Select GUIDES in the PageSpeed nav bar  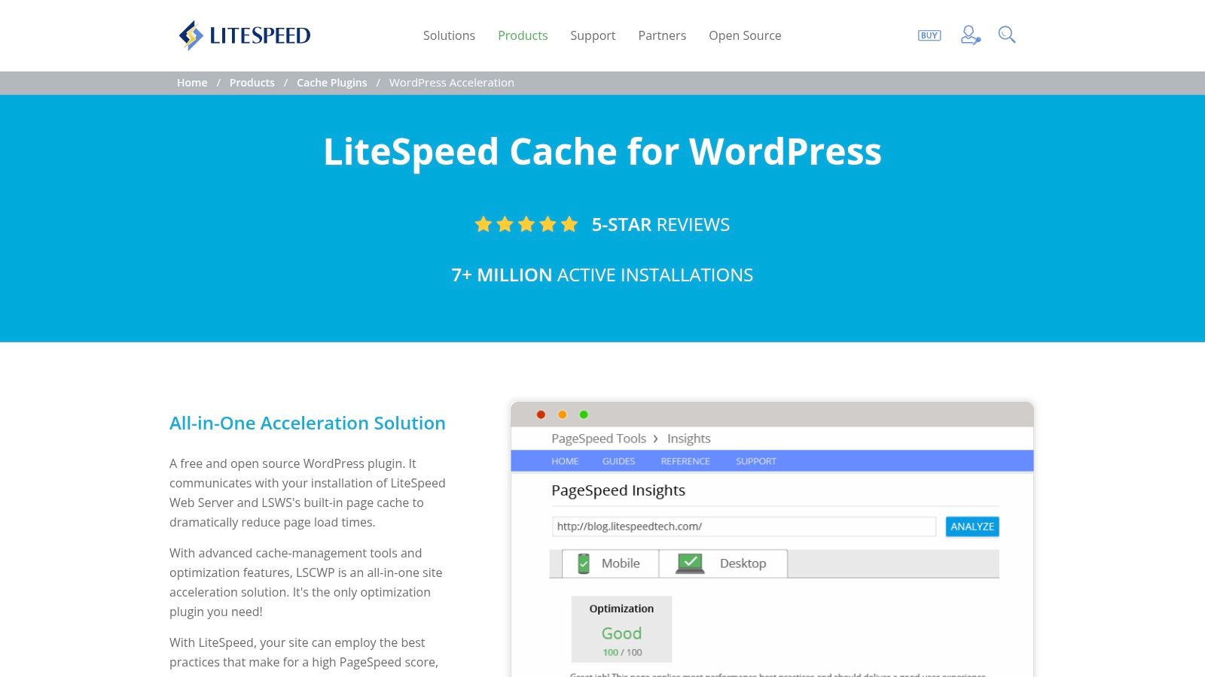[618, 461]
